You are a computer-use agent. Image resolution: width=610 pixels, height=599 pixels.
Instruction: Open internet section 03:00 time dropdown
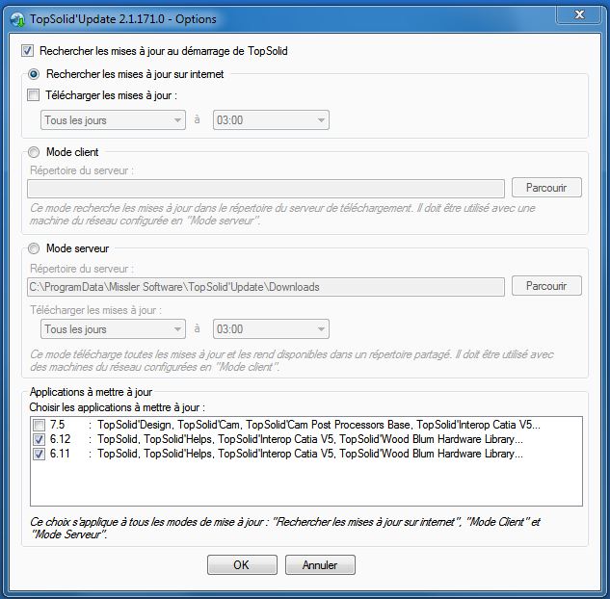click(x=271, y=120)
